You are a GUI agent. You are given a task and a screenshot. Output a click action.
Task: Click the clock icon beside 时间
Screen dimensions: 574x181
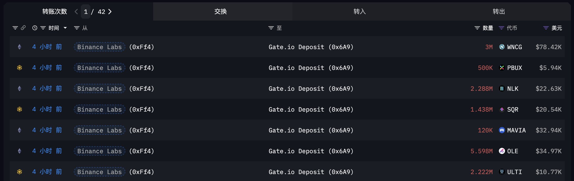pos(35,28)
